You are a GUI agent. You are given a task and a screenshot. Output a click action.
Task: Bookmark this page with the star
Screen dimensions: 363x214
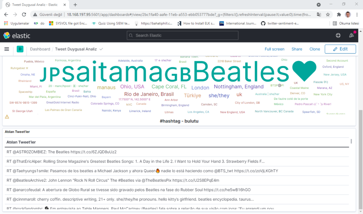point(328,15)
